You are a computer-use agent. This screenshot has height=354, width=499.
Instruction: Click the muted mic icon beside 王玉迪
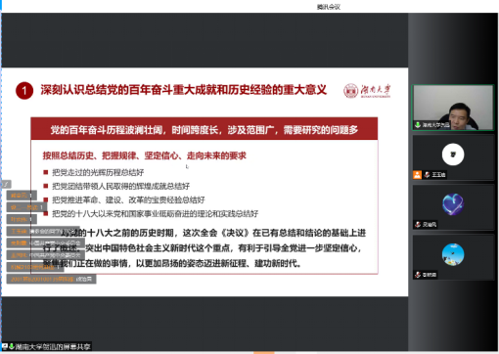[427, 175]
